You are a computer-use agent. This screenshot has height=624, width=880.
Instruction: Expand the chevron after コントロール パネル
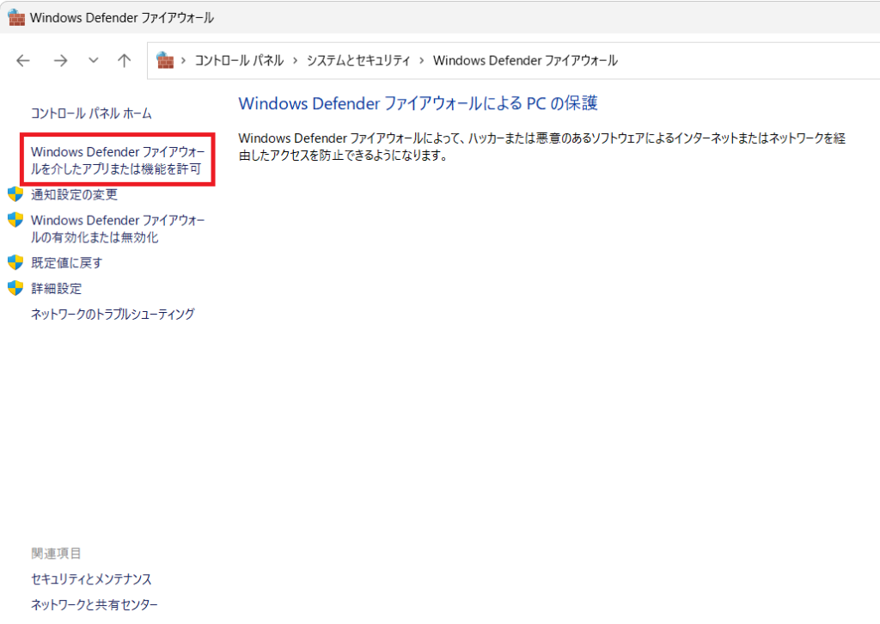[296, 61]
